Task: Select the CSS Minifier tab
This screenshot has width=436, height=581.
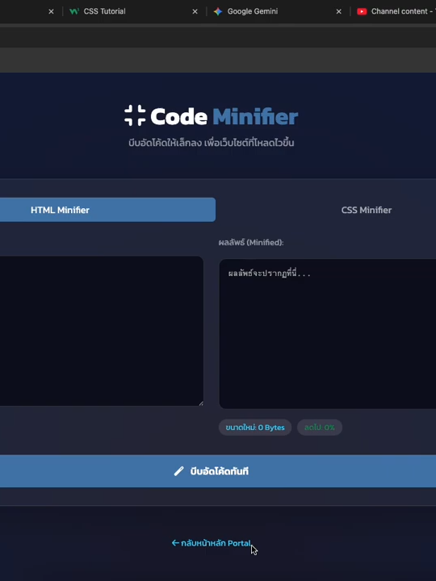Action: coord(367,210)
